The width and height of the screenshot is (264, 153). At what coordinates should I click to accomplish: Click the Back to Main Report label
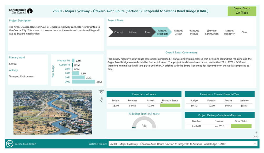click(x=26, y=144)
